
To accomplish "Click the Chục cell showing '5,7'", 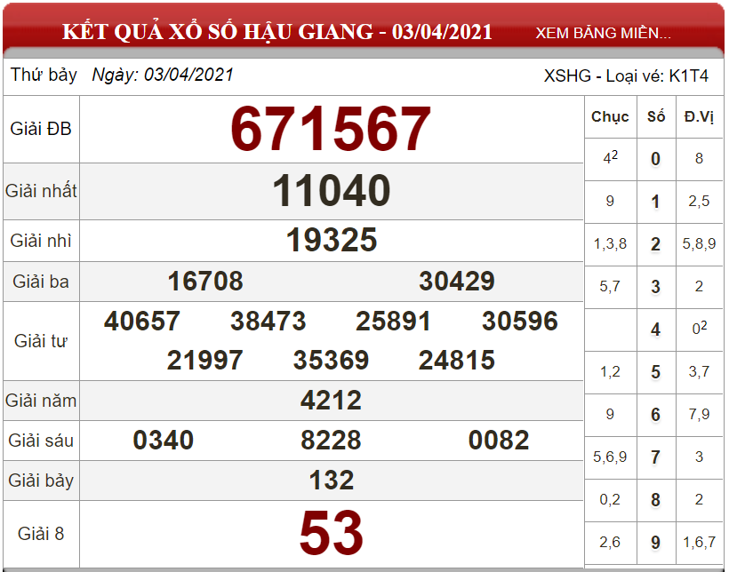I will tap(610, 286).
